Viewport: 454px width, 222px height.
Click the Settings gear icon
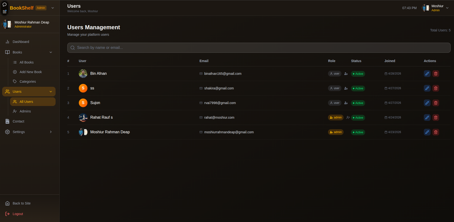pos(7,132)
